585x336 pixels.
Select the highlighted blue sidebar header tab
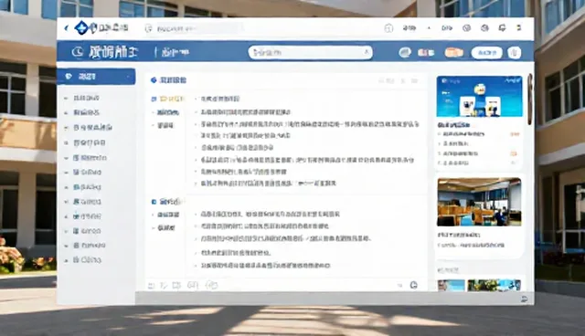tap(96, 77)
